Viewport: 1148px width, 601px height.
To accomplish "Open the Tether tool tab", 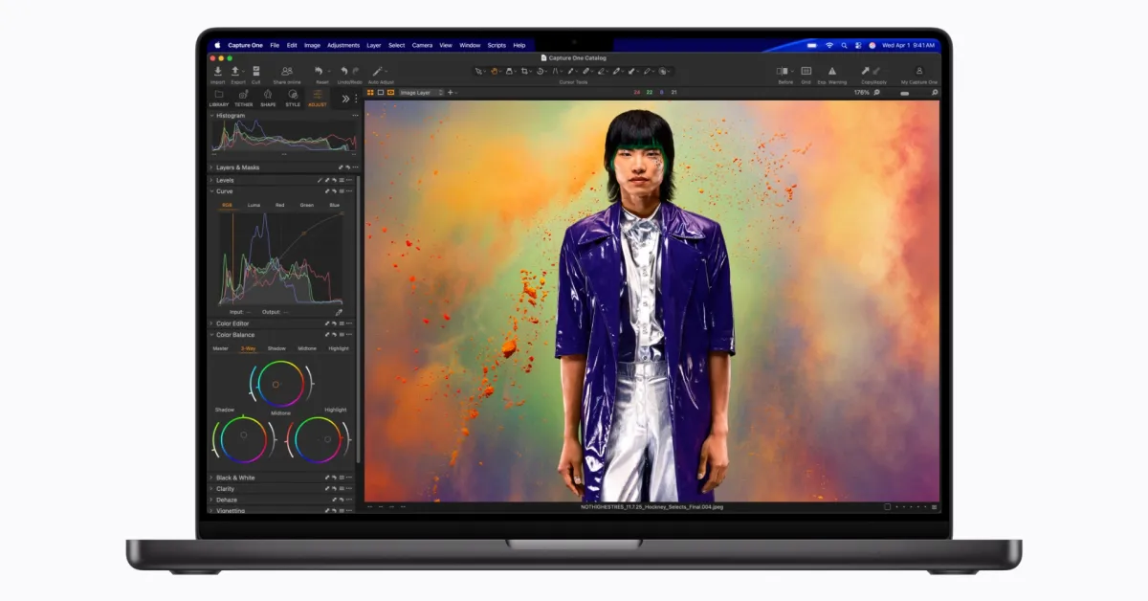I will 243,95.
